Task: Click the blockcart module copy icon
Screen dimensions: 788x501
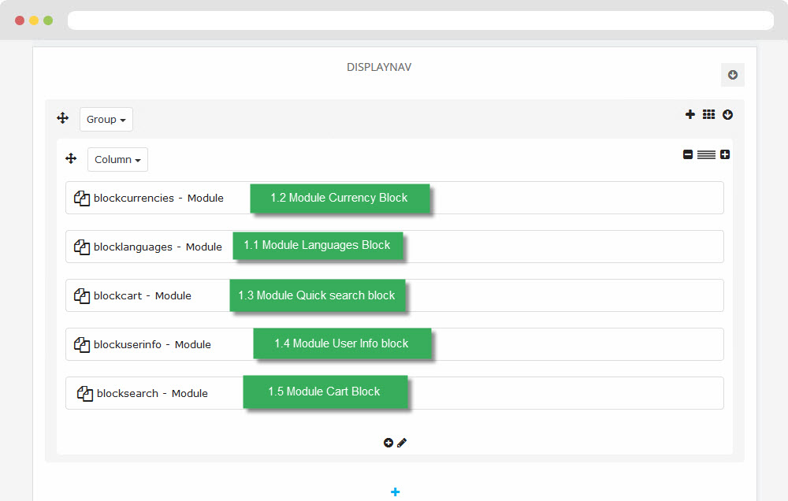Action: 82,295
